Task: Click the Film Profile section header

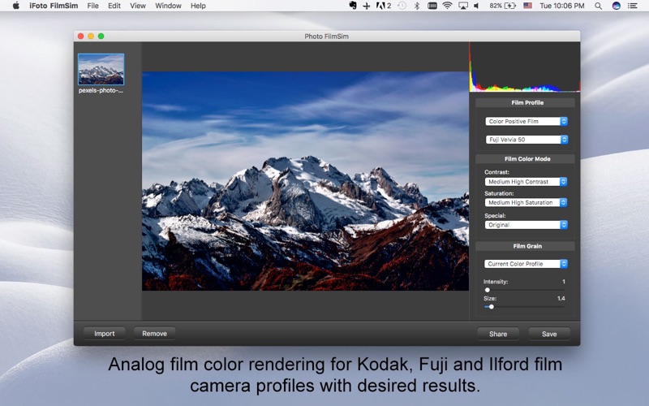Action: coord(525,103)
